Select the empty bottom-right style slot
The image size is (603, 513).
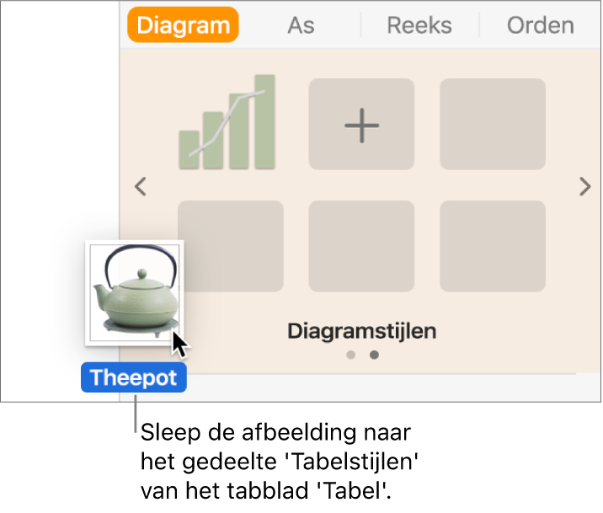[493, 247]
